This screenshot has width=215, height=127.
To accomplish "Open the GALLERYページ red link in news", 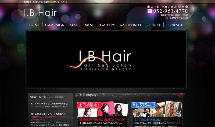I will click(x=37, y=106).
